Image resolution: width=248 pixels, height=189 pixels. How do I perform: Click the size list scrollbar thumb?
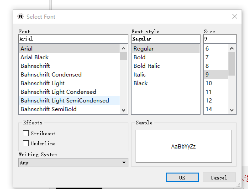point(232,64)
